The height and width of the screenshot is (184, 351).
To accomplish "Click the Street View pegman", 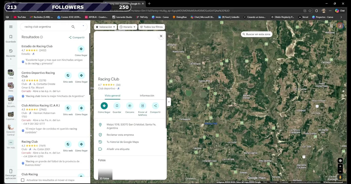I will 340,177.
